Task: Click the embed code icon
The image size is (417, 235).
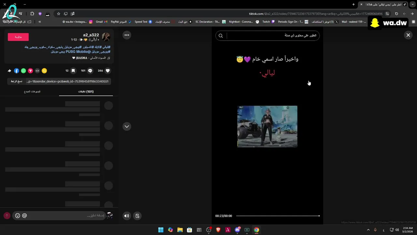Action: click(37, 71)
